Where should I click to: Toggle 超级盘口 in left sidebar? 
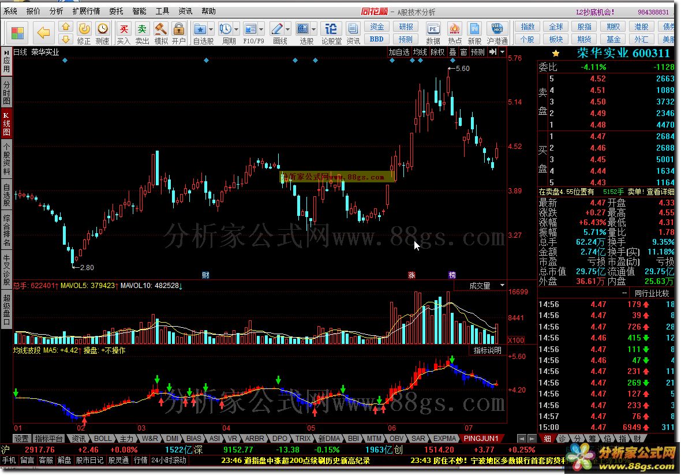6,310
